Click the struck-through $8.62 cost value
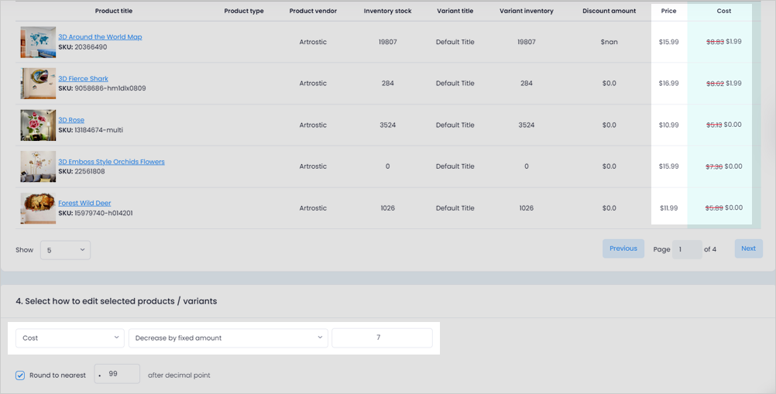Image resolution: width=776 pixels, height=394 pixels. pos(715,84)
